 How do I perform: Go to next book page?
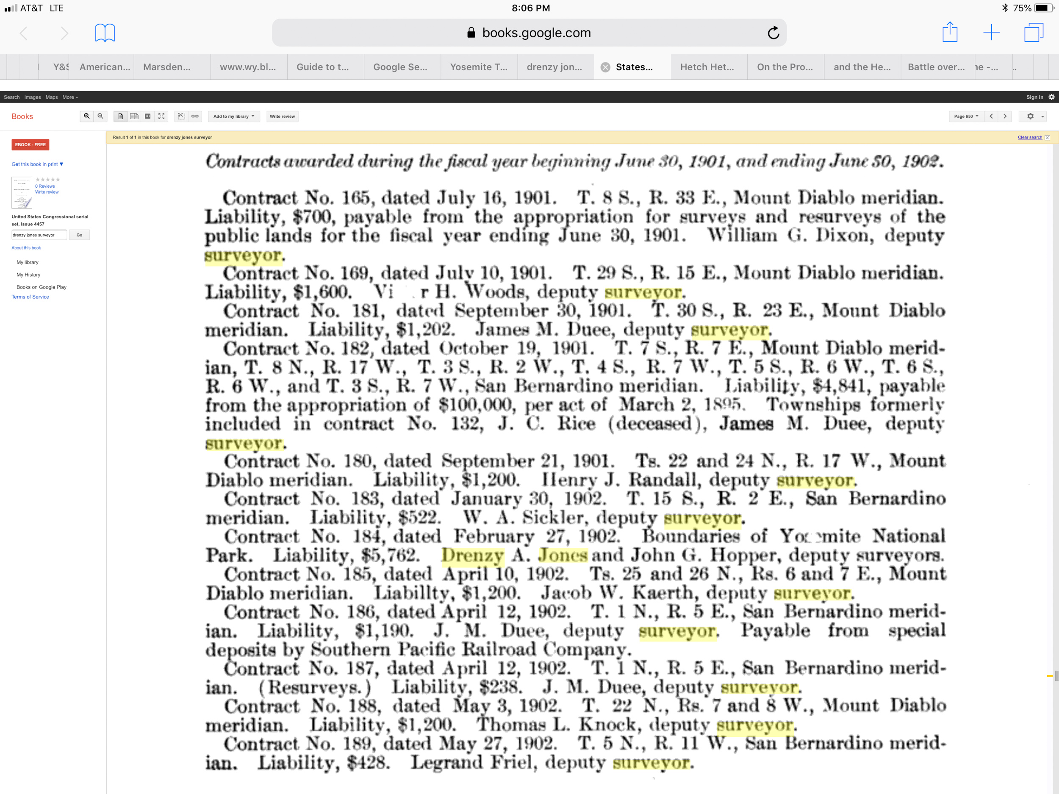point(1005,117)
